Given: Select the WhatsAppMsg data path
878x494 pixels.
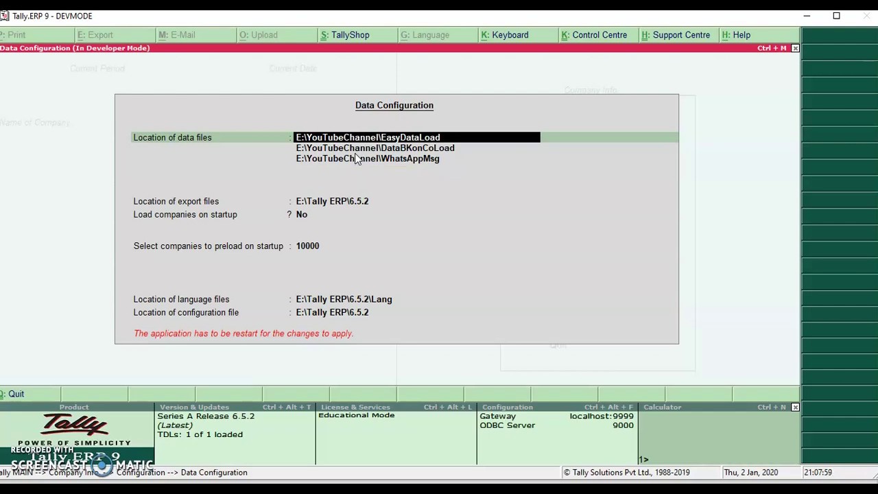Looking at the screenshot, I should [x=368, y=158].
